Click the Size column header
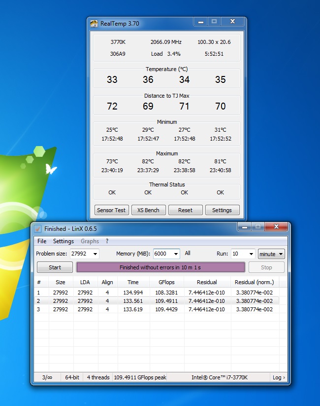Viewport: 320px width, 406px height. [x=61, y=282]
